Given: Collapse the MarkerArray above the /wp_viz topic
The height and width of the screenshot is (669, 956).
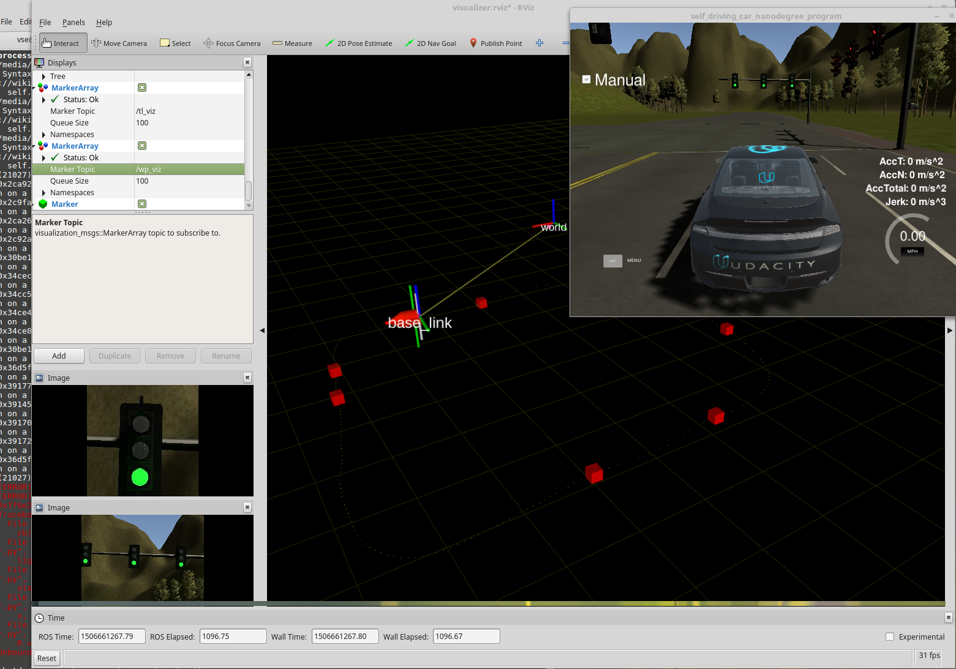Looking at the screenshot, I should 35,146.
